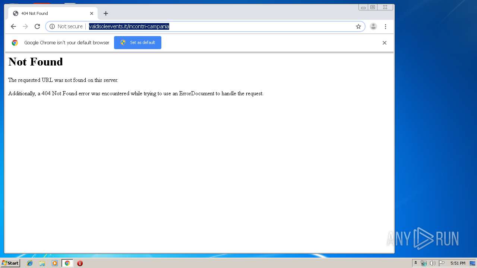The width and height of the screenshot is (477, 268).
Task: Click the 'Additionally, a 404 Not Found' paragraph
Action: (x=136, y=93)
